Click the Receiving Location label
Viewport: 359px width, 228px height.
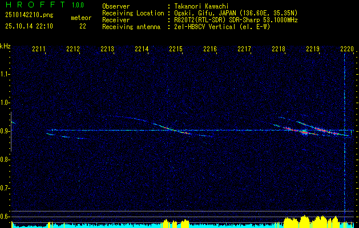133,13
